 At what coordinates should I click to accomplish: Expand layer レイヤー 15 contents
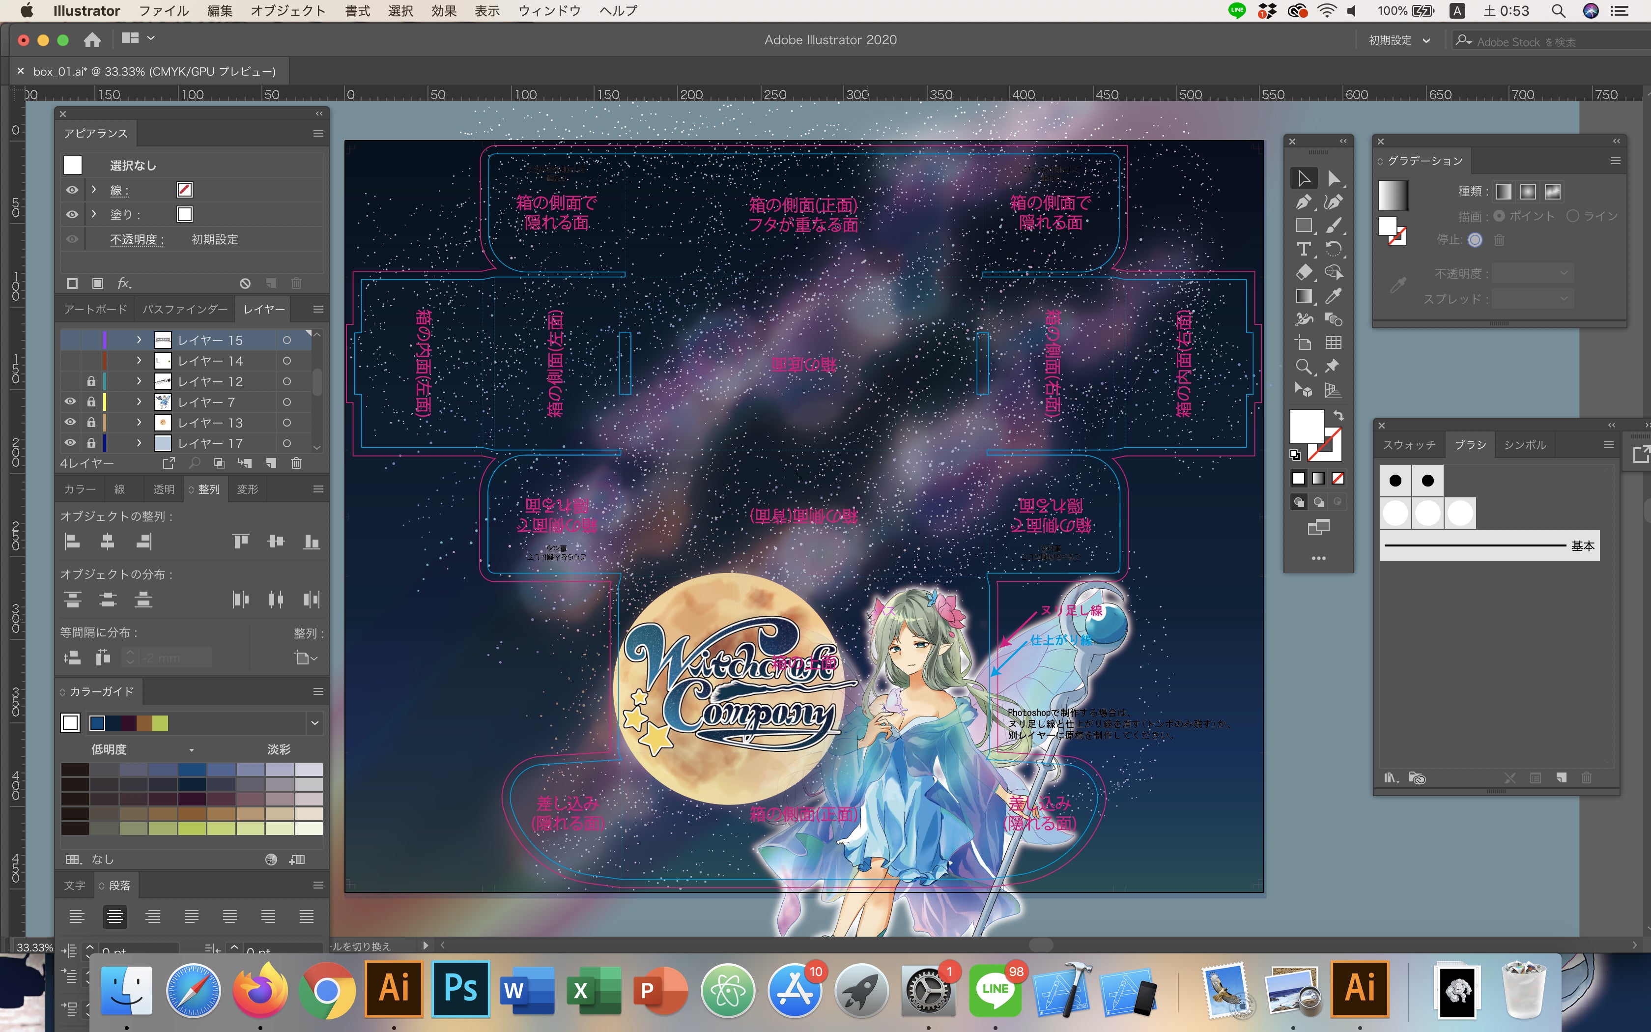[139, 340]
